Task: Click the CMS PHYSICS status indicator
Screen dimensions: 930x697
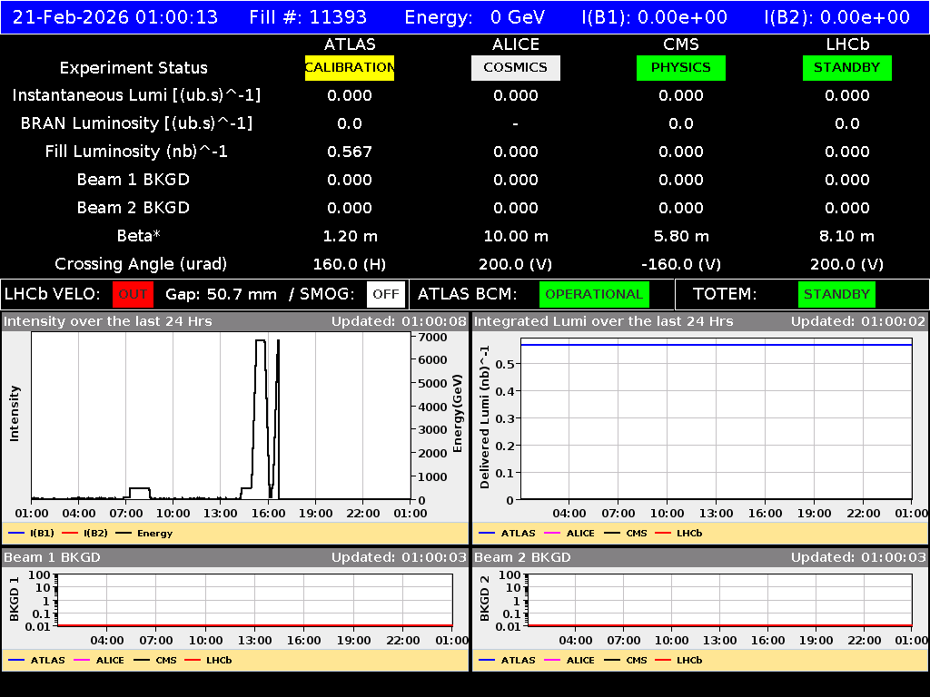Action: (681, 67)
